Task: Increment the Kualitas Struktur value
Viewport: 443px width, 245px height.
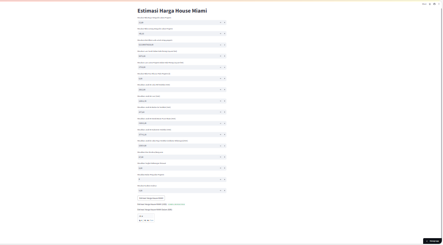Action: click(225, 190)
